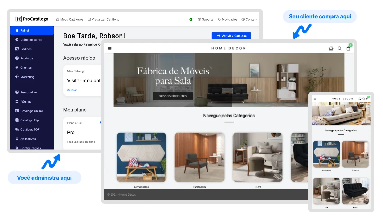Select Marketing in the sidebar
The width and height of the screenshot is (383, 220).
27,77
